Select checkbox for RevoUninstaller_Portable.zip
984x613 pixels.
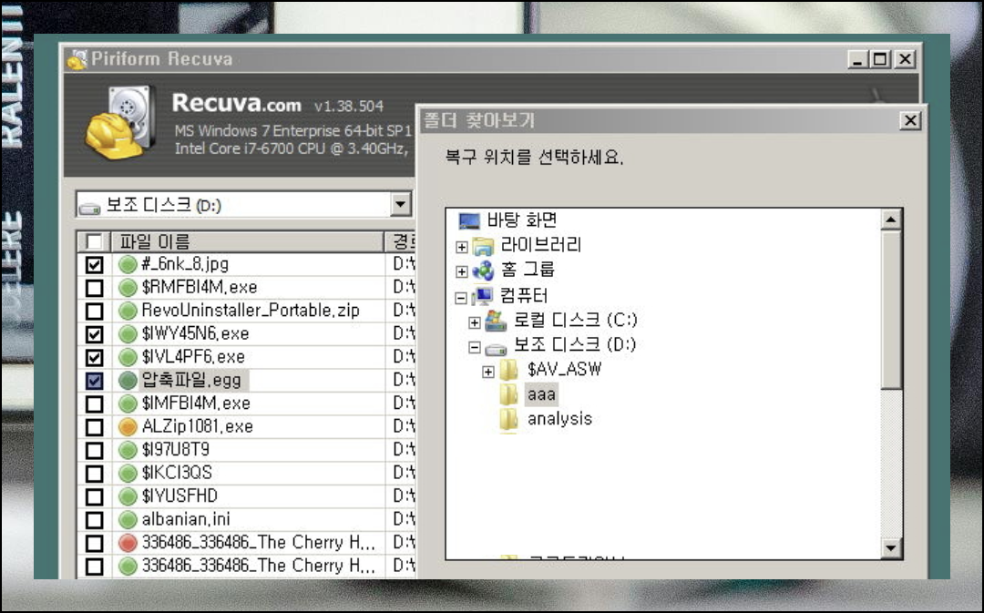tap(94, 312)
